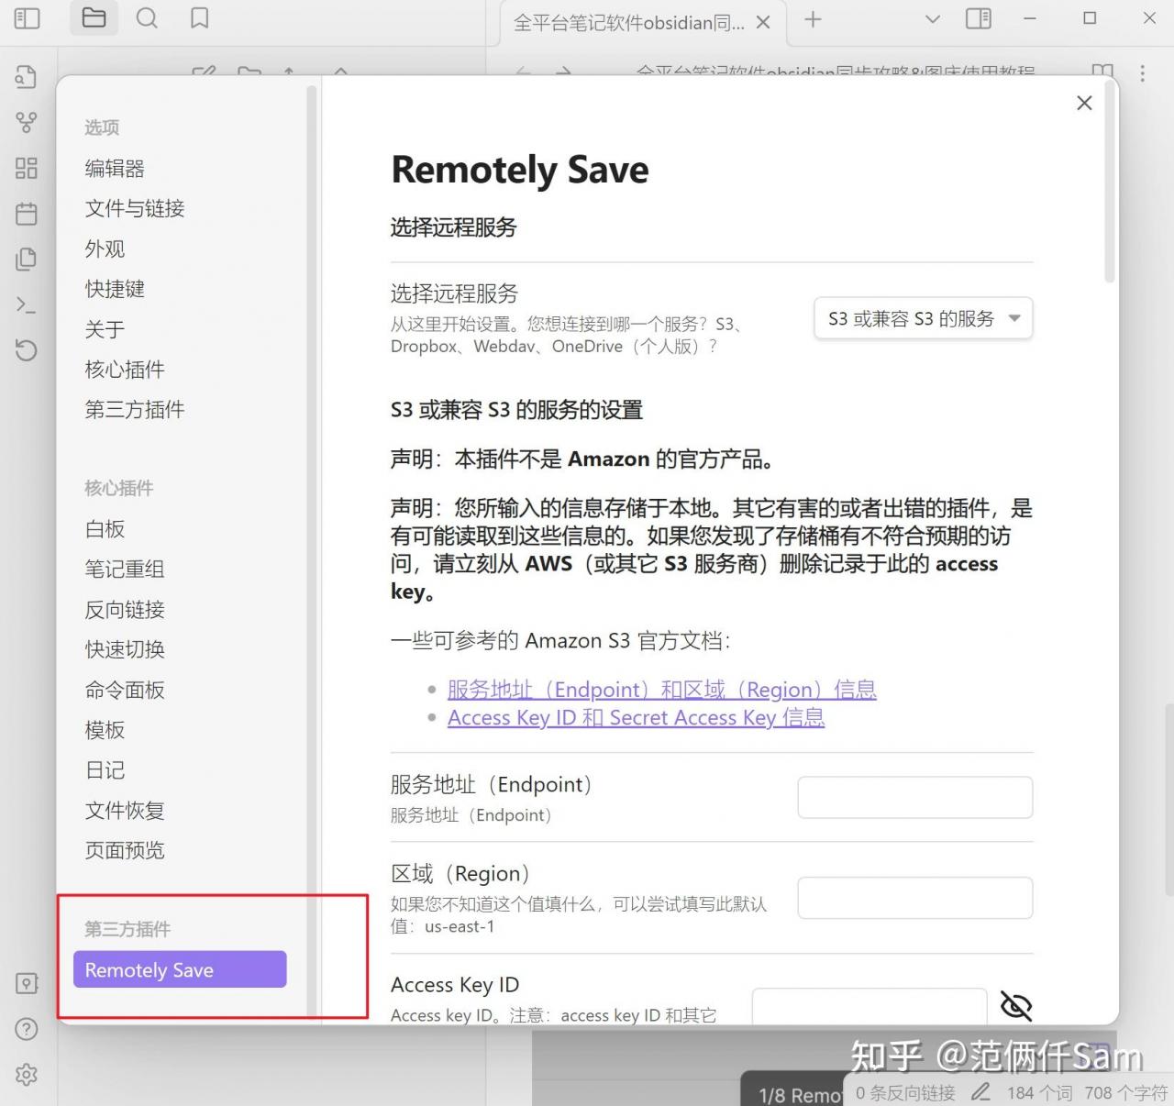This screenshot has width=1174, height=1106.
Task: Open 命令面板 plugin settings
Action: (125, 690)
